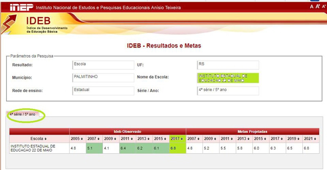Sort by the observed 2011 column
Image resolution: width=327 pixels, height=170 pixels.
click(x=127, y=139)
